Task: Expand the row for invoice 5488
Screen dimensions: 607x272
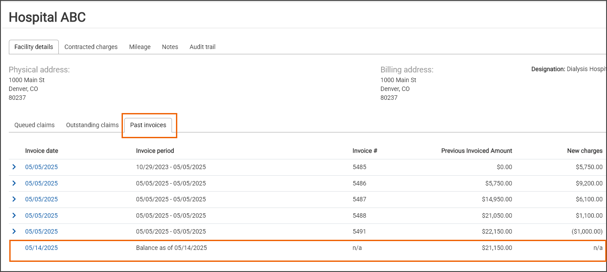Action: click(14, 215)
